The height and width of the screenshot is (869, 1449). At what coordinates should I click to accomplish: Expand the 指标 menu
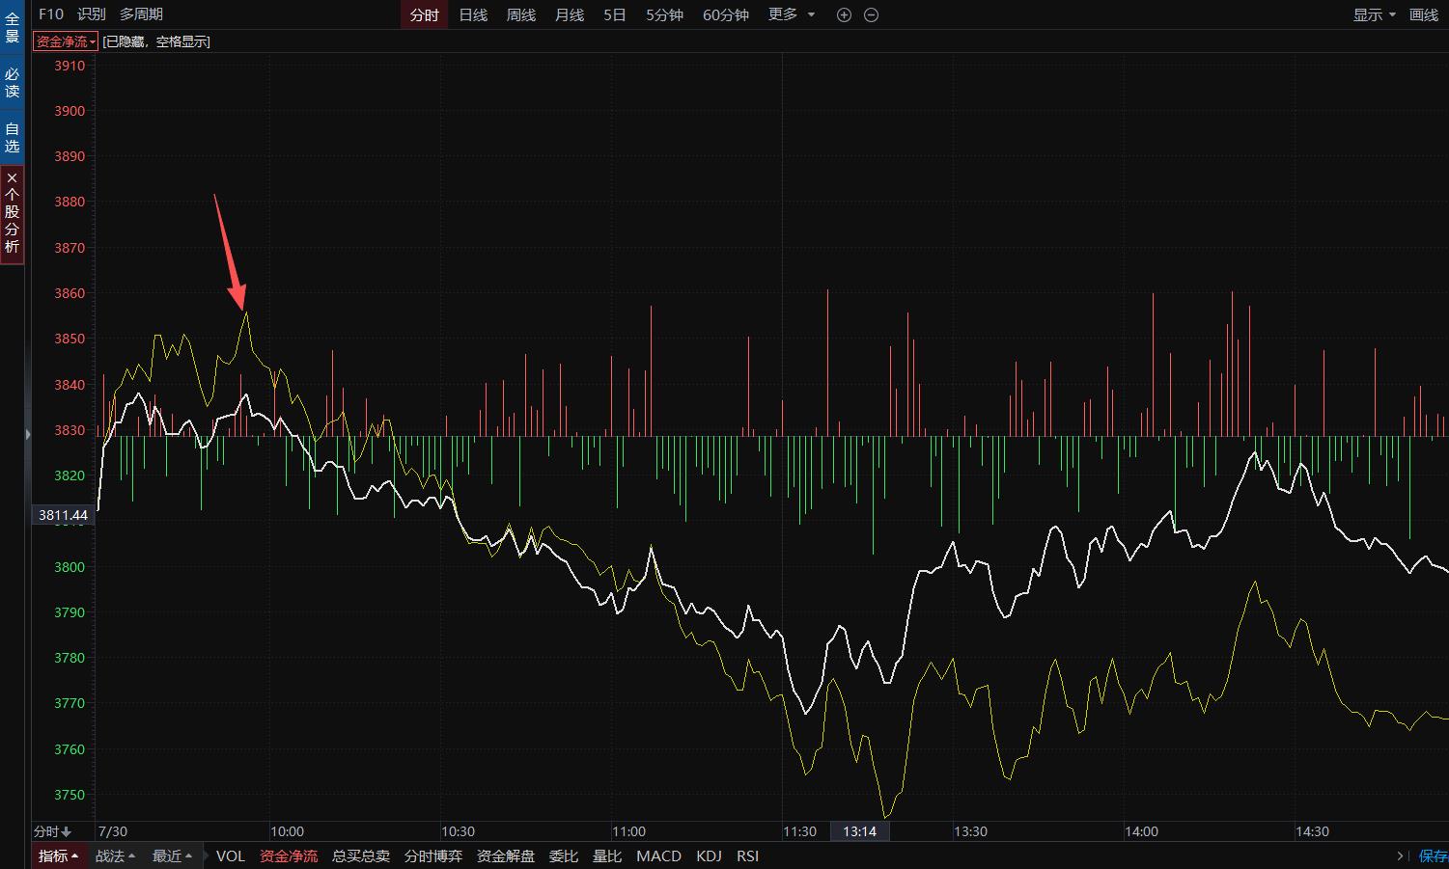58,855
